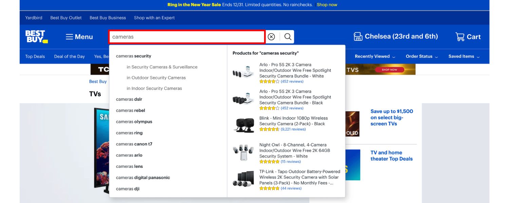The height and width of the screenshot is (203, 509).
Task: Click the Best Buy logo
Action: coord(36,37)
